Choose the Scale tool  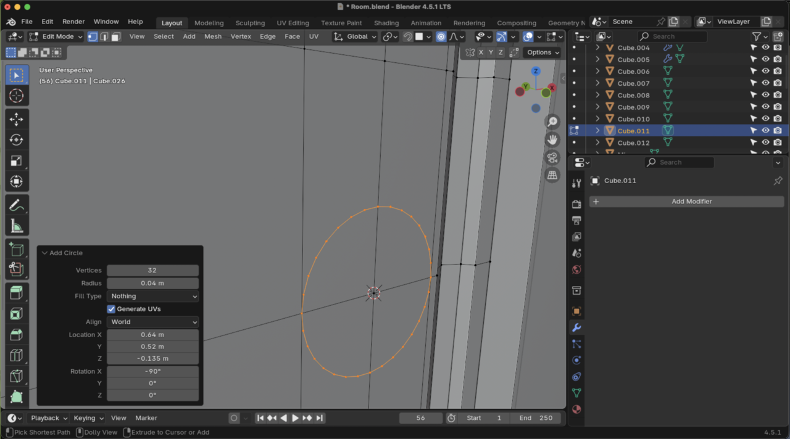(17, 161)
